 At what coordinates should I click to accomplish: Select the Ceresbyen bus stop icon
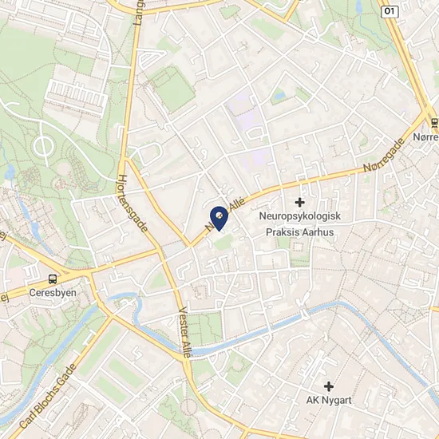pos(53,279)
